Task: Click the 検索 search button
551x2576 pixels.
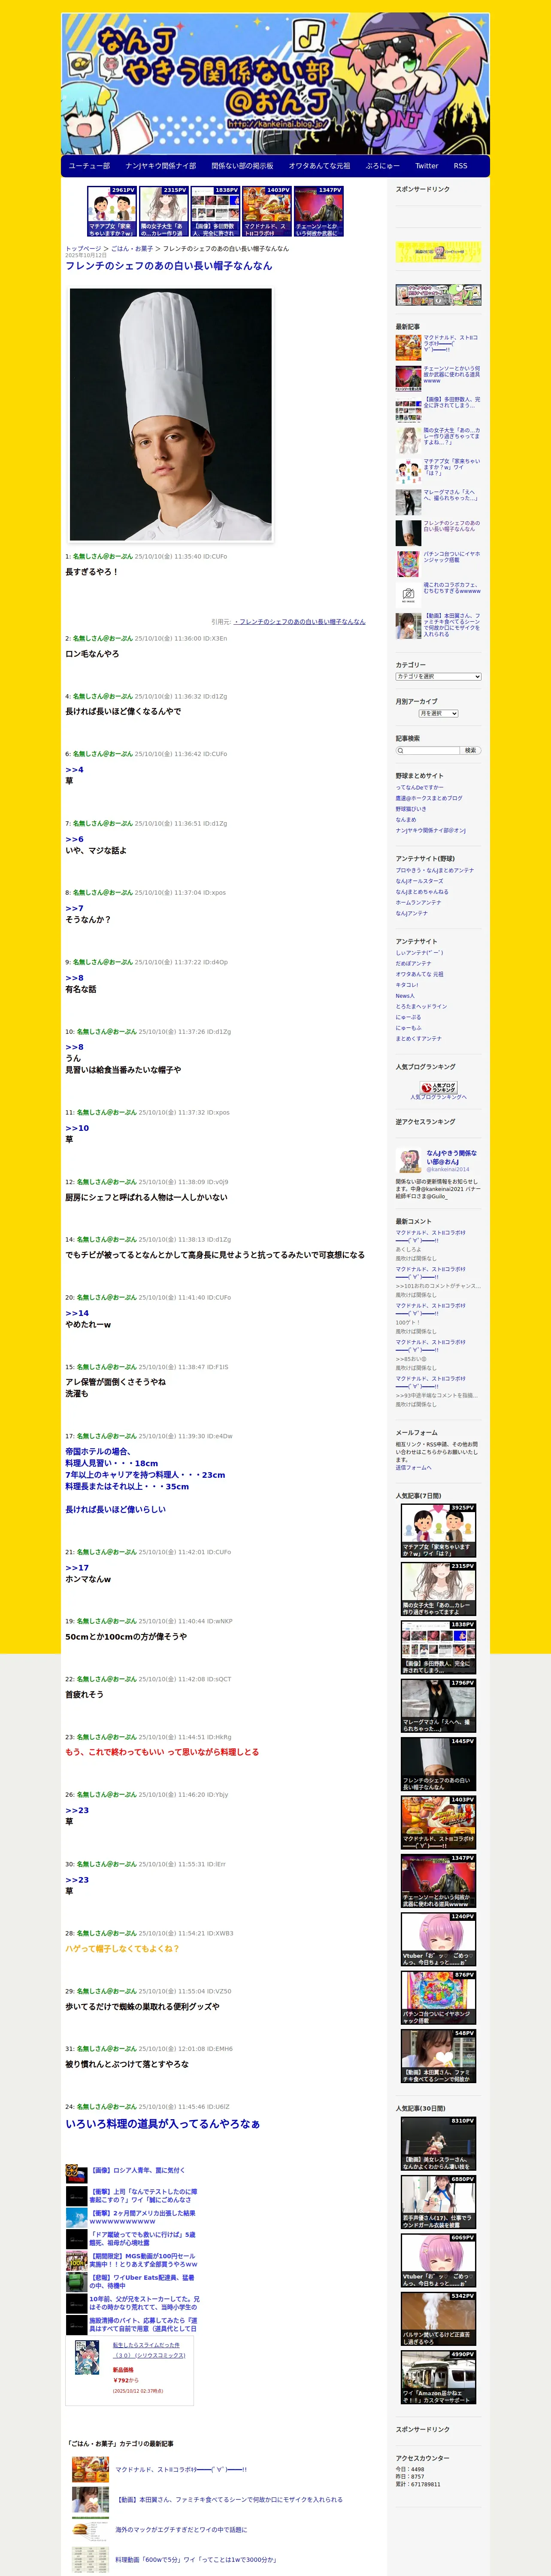Action: point(471,750)
